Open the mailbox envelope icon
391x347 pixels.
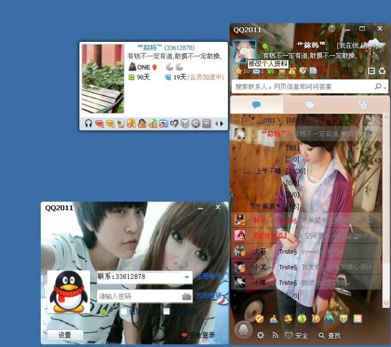tap(256, 72)
